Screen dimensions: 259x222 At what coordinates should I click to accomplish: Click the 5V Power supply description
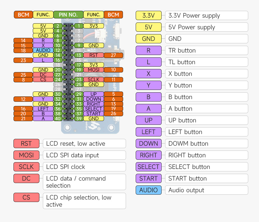206,27
